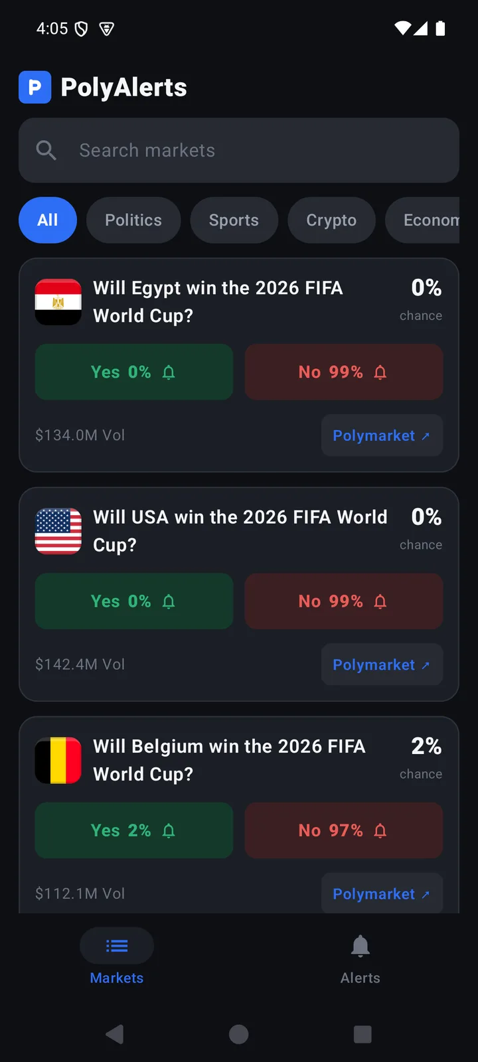This screenshot has height=1062, width=478.
Task: Focus the Search markets field
Action: 239,150
